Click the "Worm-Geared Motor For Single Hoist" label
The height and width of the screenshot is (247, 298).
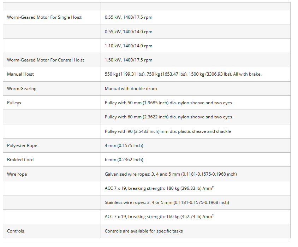44,17
